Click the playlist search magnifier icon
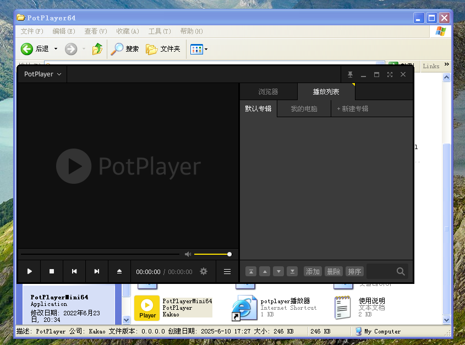The width and height of the screenshot is (465, 345). pos(401,271)
